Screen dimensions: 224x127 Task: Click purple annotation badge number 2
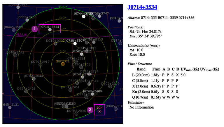(x=90, y=109)
